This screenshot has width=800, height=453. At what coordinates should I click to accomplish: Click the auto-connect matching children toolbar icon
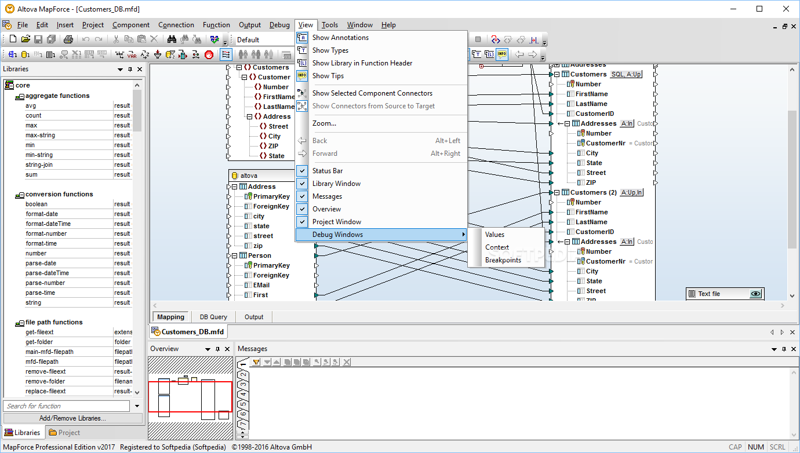226,54
